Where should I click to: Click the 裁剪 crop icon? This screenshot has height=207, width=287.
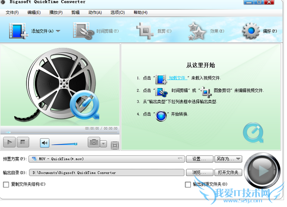click(x=145, y=30)
